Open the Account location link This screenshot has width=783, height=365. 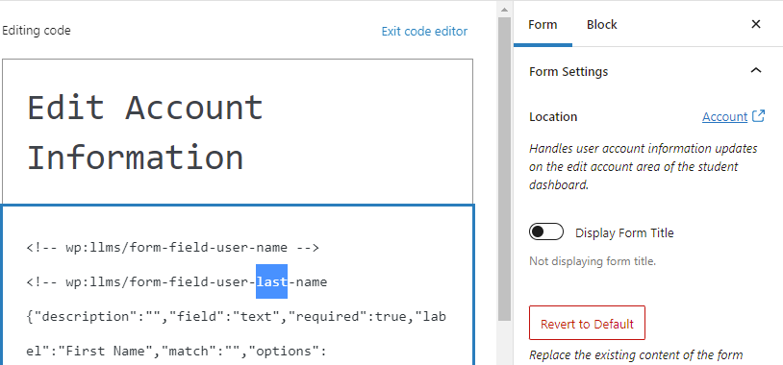pyautogui.click(x=724, y=116)
